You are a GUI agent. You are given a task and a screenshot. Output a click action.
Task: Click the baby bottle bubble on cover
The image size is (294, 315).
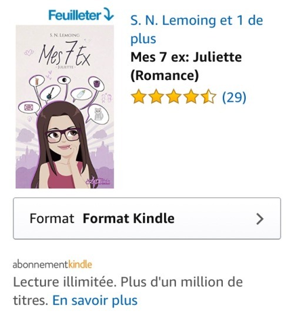pyautogui.click(x=81, y=94)
